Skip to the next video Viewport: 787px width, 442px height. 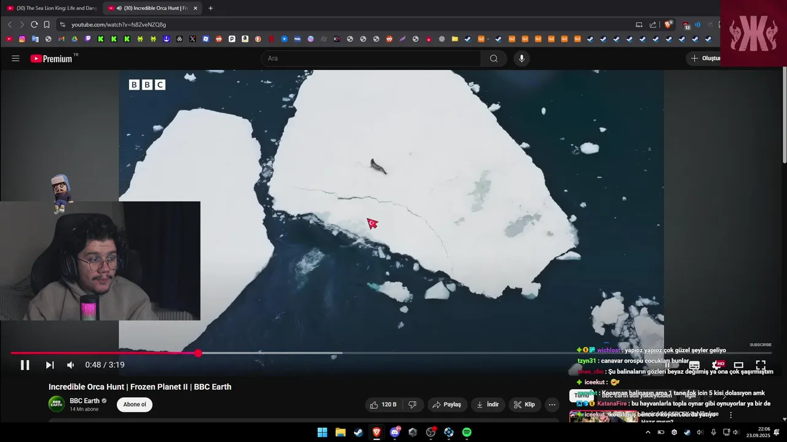pyautogui.click(x=50, y=365)
